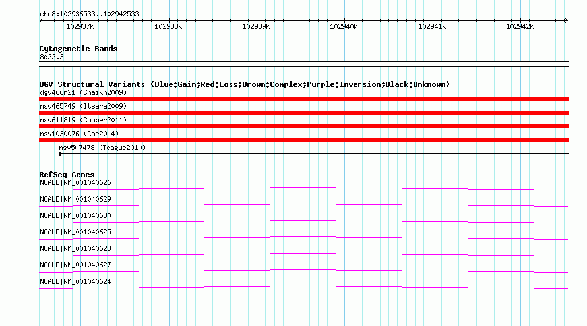Screen dimensions: 587x326
Task: Click the chr8:102936533..102942533 coordinate label
Action: [89, 14]
